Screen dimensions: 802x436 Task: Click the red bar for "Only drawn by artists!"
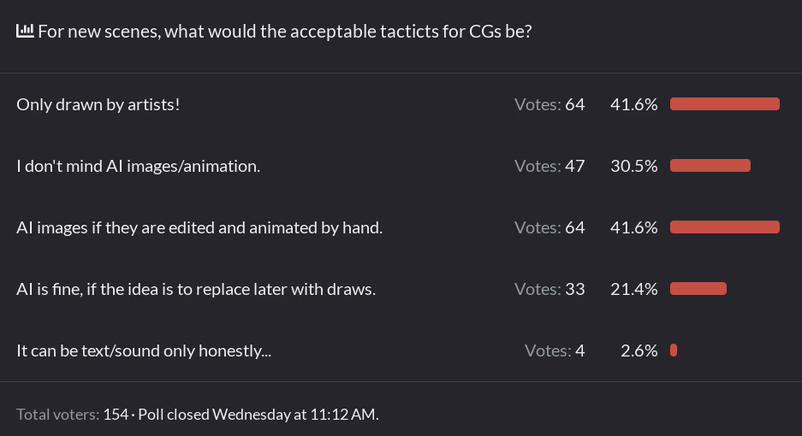tap(724, 104)
